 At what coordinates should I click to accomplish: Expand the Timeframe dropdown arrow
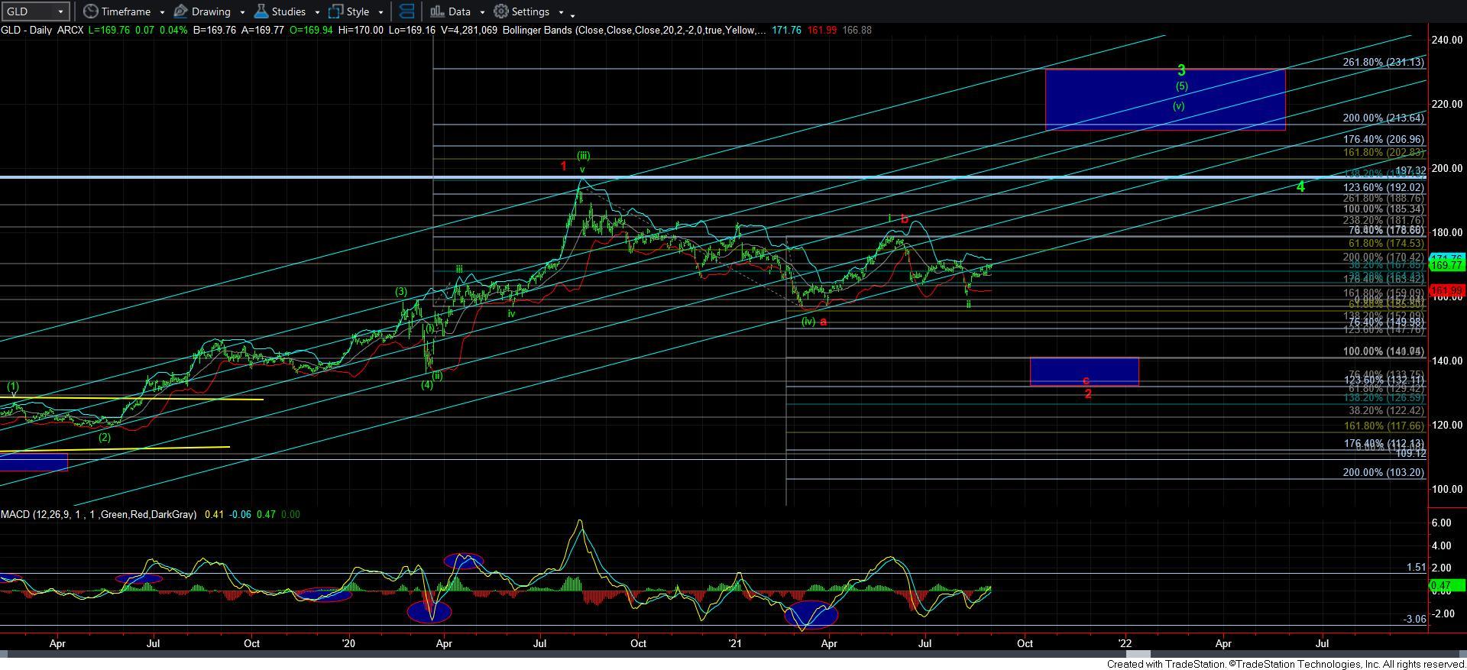point(162,12)
